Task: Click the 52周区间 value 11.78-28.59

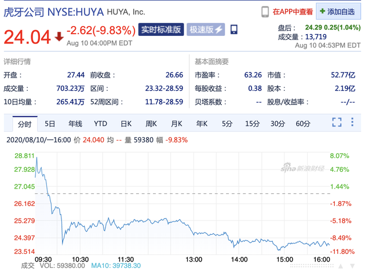Action: pyautogui.click(x=164, y=102)
